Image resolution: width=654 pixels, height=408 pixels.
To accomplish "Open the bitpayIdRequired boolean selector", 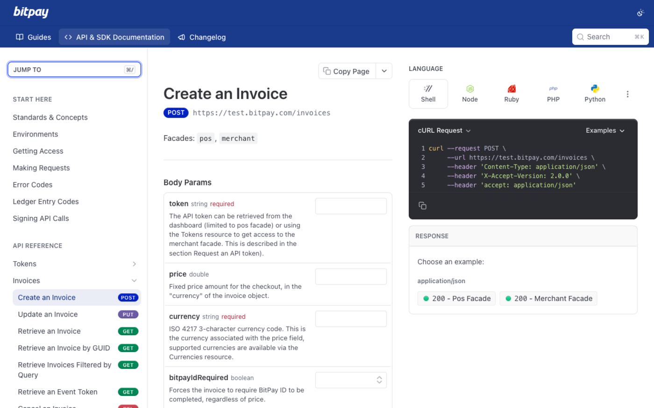I will click(x=351, y=380).
